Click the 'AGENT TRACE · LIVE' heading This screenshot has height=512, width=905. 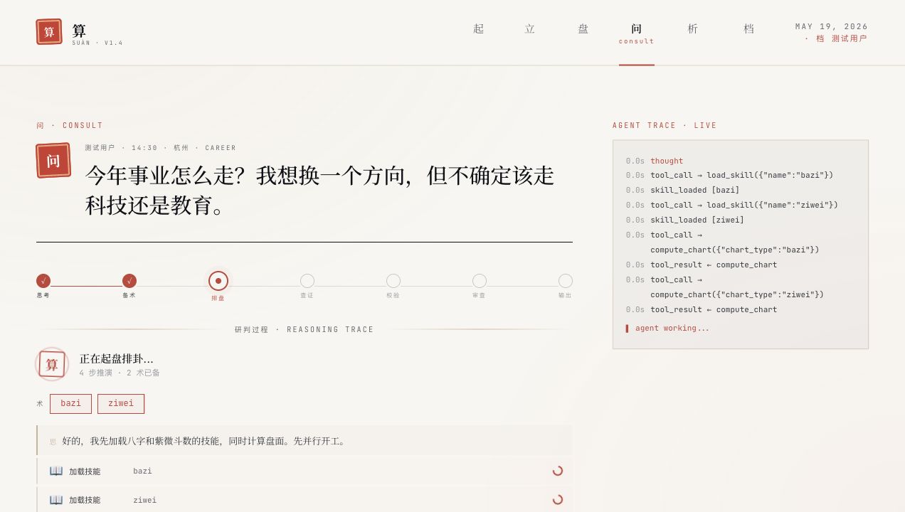[665, 125]
